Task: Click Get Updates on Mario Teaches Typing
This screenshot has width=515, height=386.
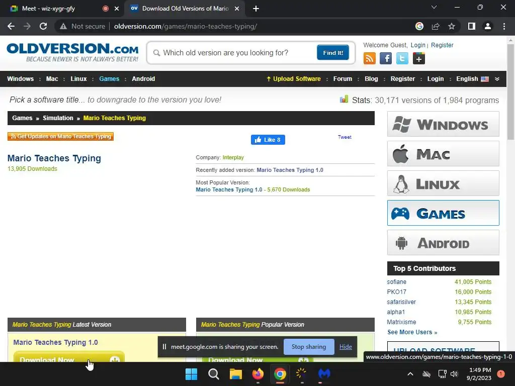Action: (x=60, y=136)
